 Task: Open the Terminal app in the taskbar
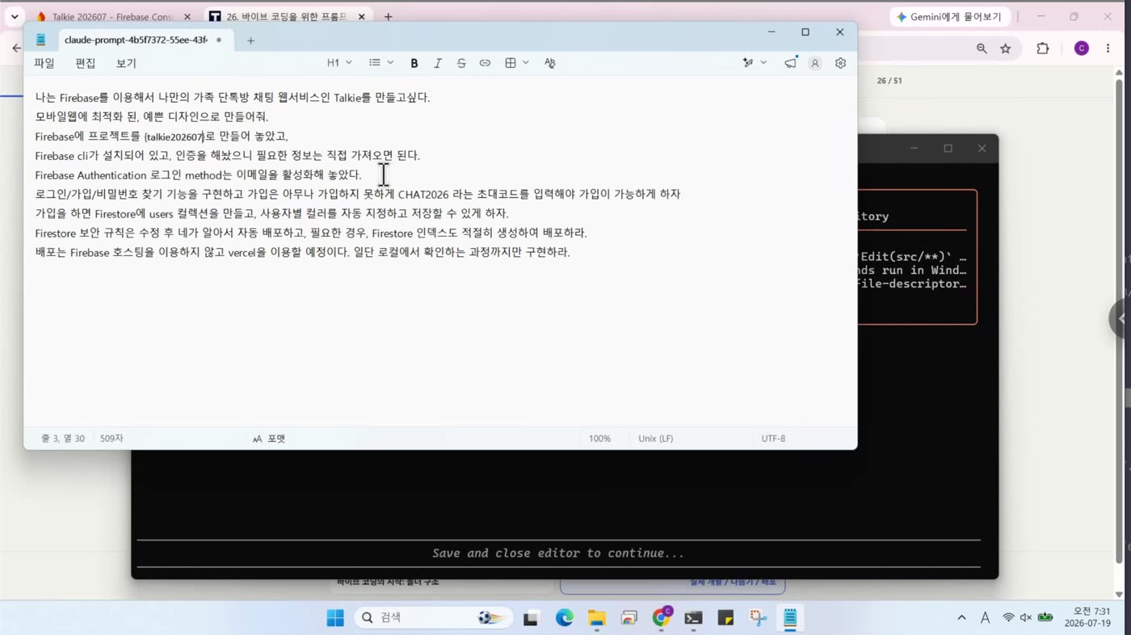[693, 618]
